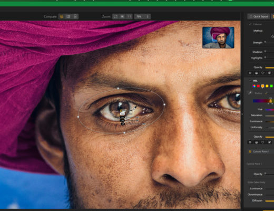Image resolution: width=274 pixels, height=211 pixels.
Task: Collapse the HSL section
Action: pos(250,81)
